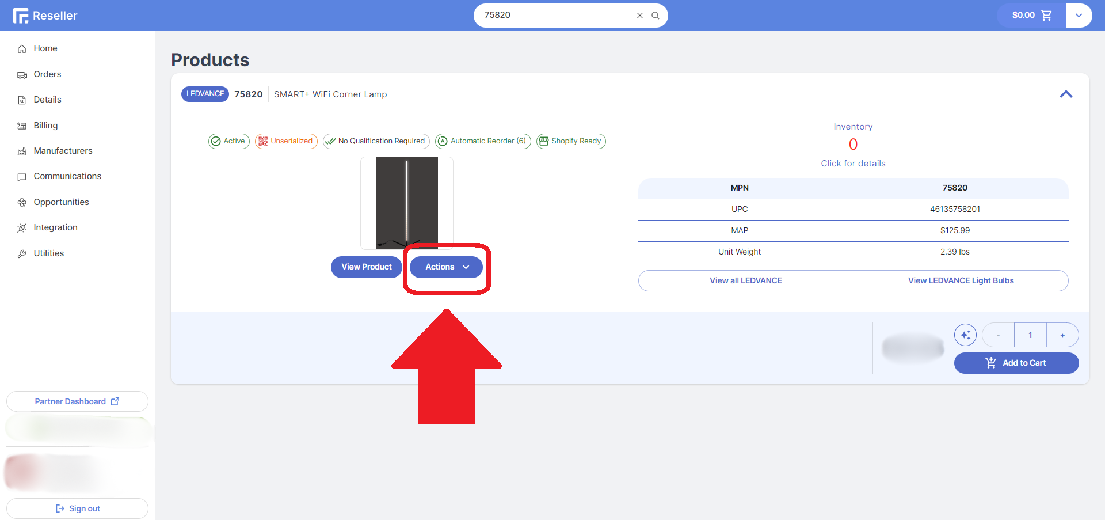
Task: Click the Home house icon
Action: [22, 49]
